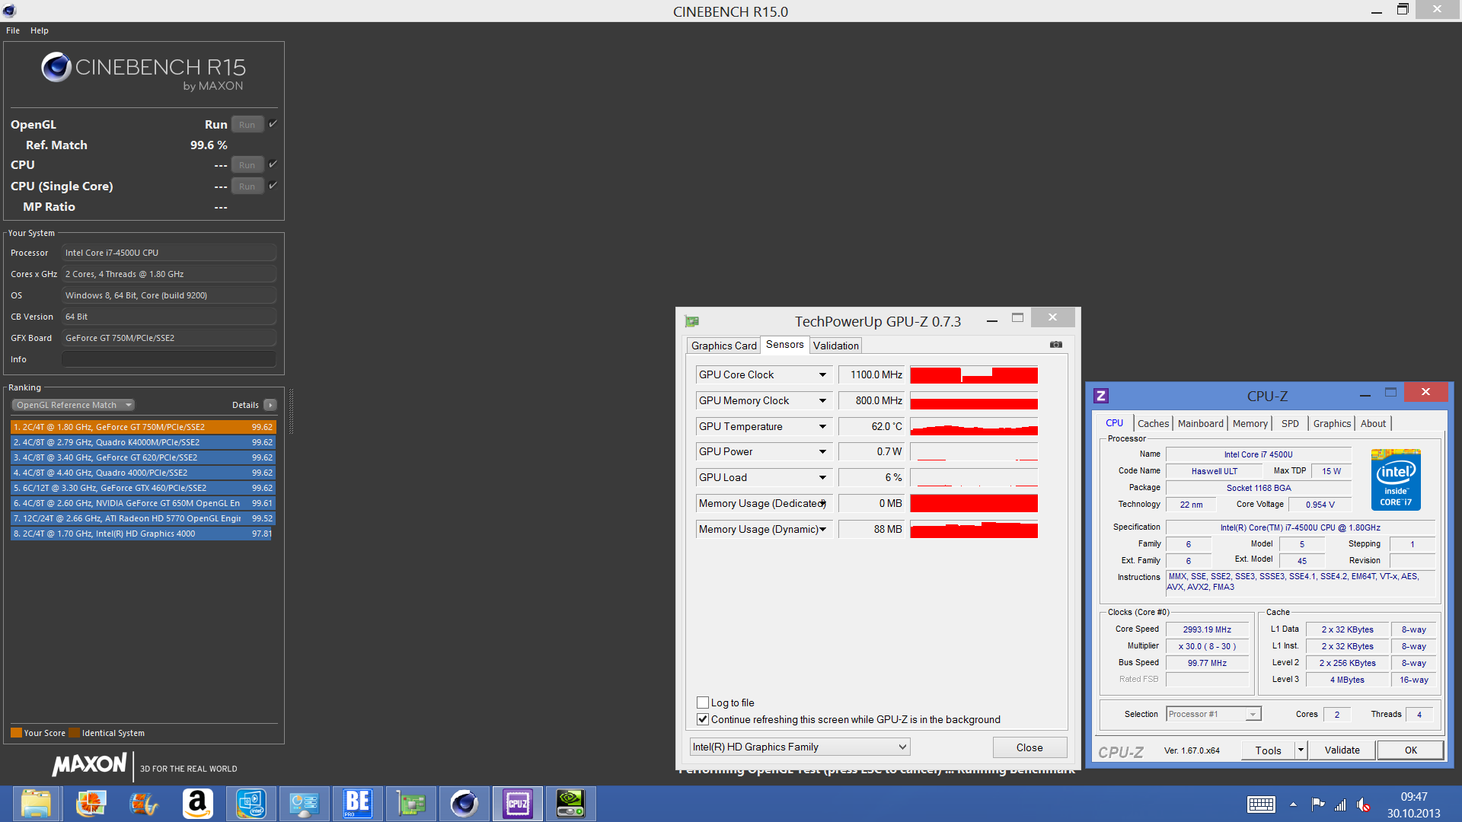1462x822 pixels.
Task: Open Action Center flag icon
Action: [x=1317, y=804]
